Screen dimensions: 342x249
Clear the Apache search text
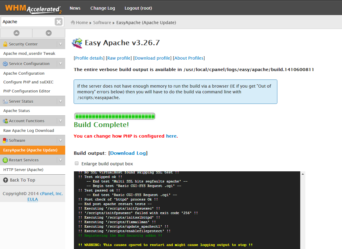(59, 22)
